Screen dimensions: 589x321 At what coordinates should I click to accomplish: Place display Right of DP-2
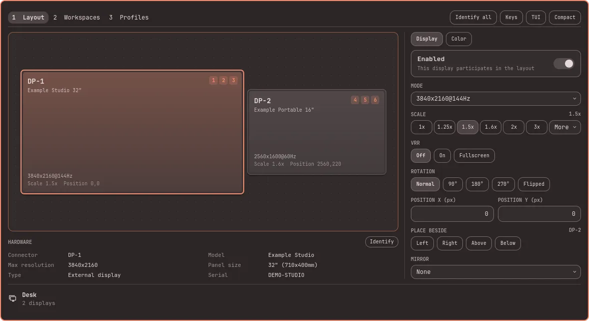[450, 243]
